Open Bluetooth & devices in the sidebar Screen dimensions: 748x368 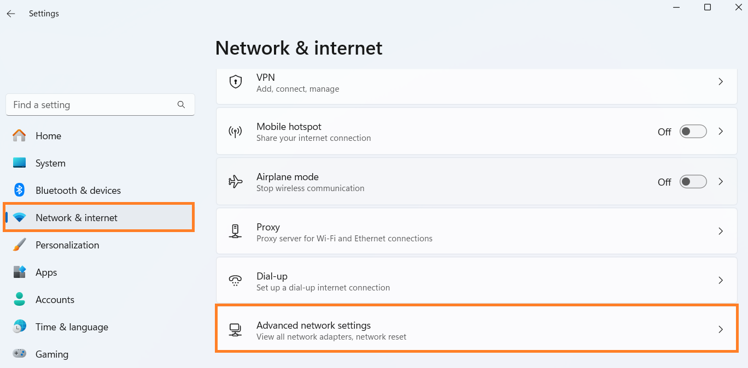coord(78,191)
